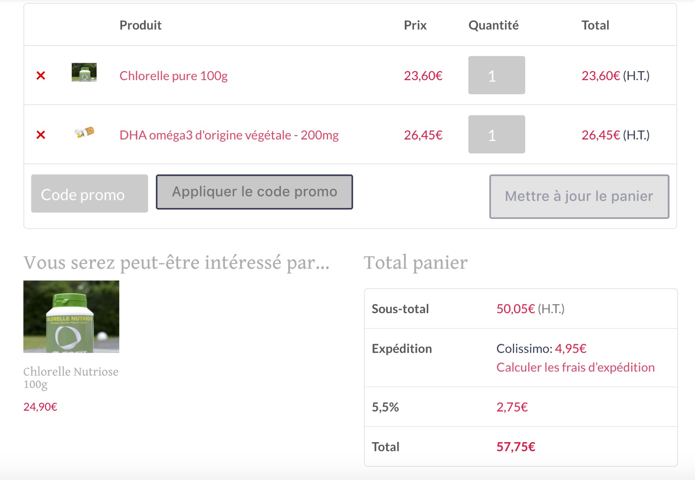
Task: Open the Chlorelle pure 100g thumbnail
Action: point(84,72)
